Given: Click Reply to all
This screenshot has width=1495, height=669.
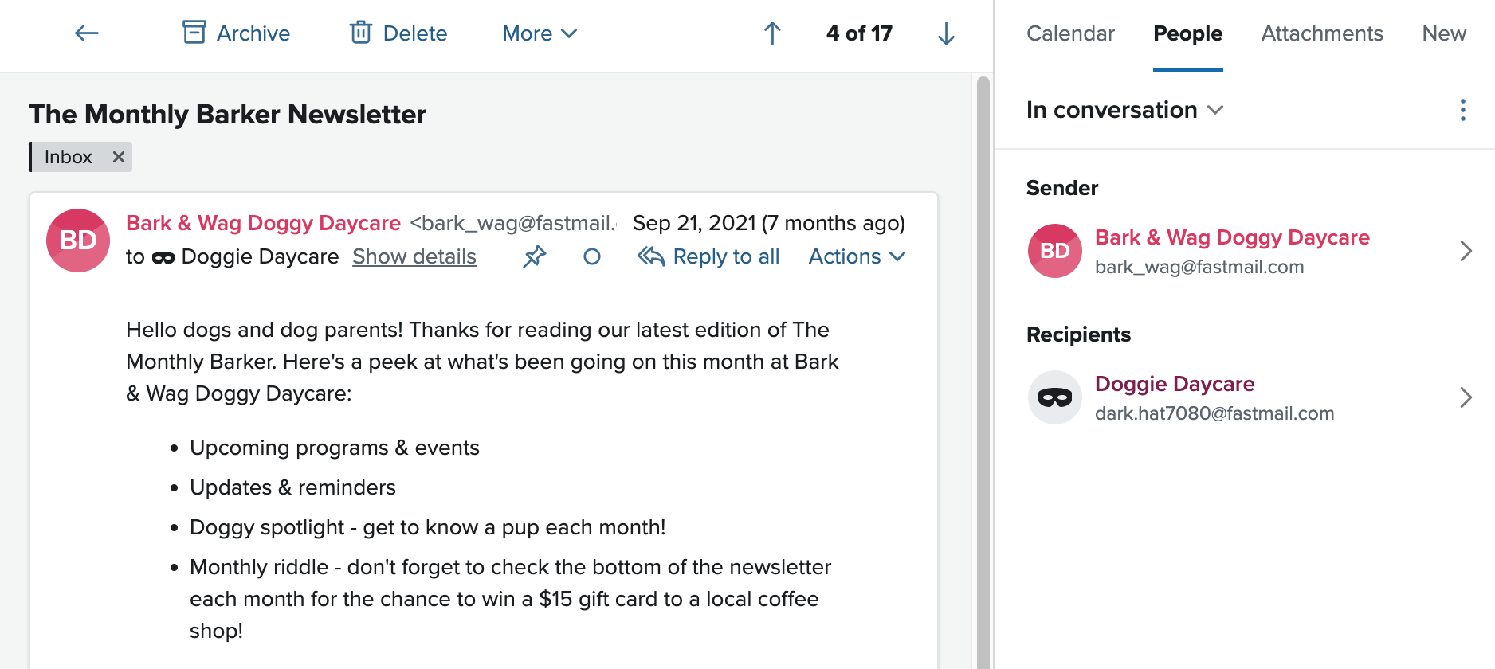Looking at the screenshot, I should pos(708,256).
